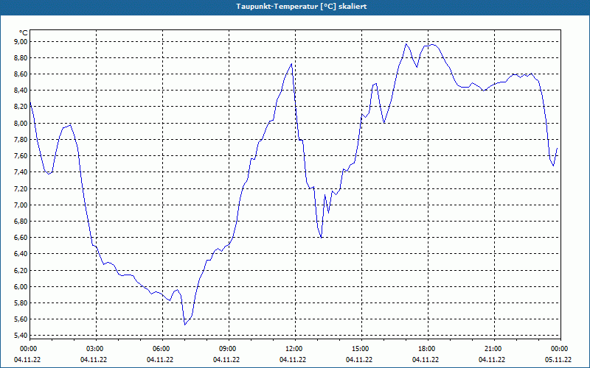
Task: Click the 5,80 y-axis label
Action: [21, 303]
